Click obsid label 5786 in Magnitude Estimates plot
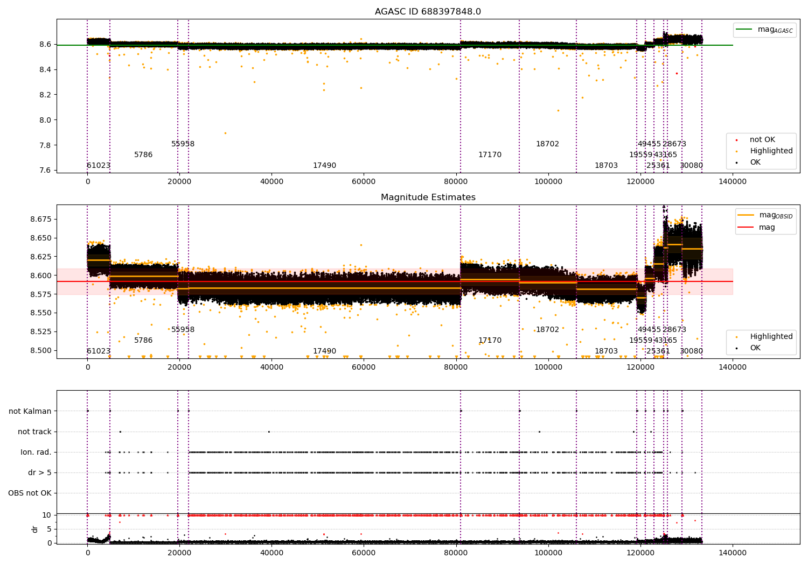This screenshot has width=808, height=565. [x=143, y=341]
